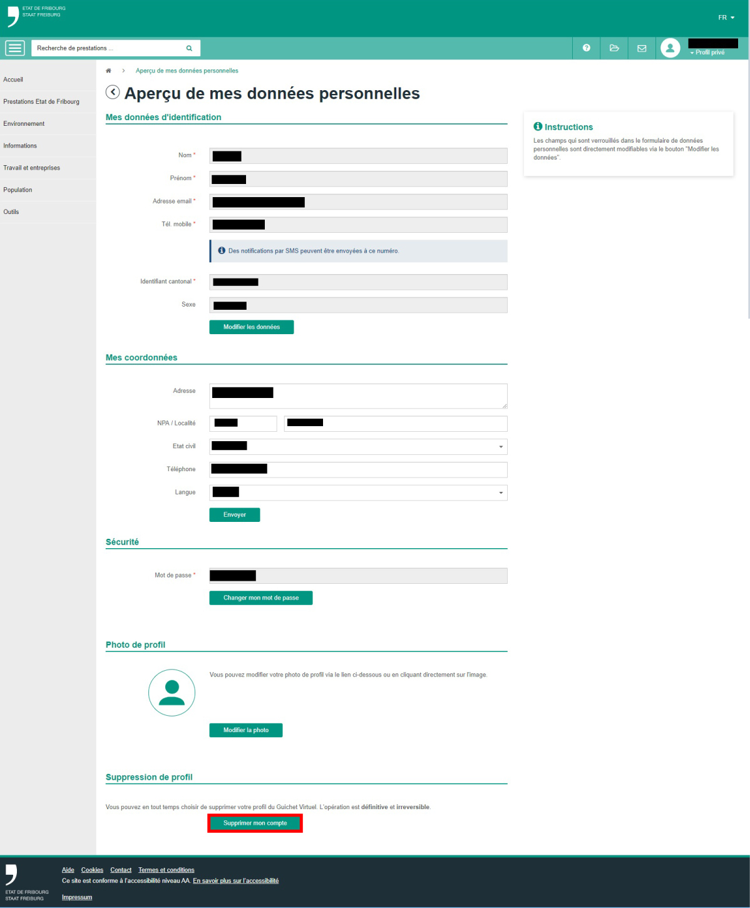Expand the Etat civil dropdown
Viewport: 750px width, 908px height.
point(500,447)
